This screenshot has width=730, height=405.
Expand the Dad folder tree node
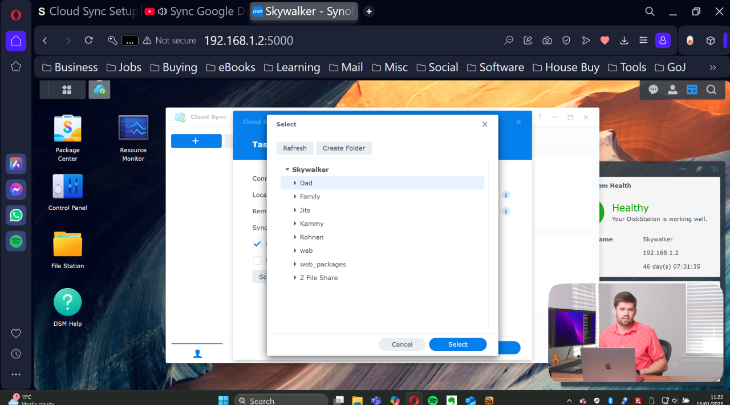(x=295, y=183)
